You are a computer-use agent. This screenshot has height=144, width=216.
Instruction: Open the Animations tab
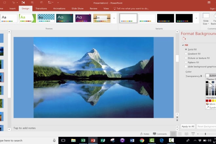[59, 9]
